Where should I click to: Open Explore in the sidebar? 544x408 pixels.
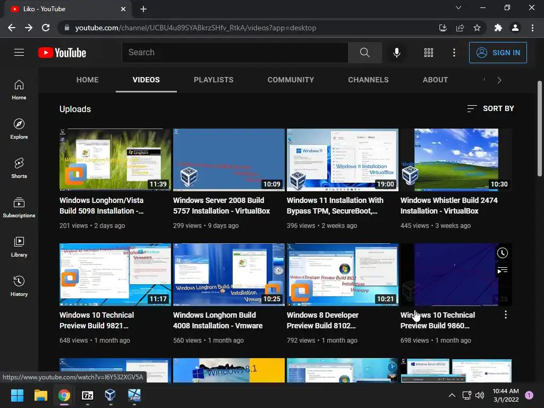[19, 129]
